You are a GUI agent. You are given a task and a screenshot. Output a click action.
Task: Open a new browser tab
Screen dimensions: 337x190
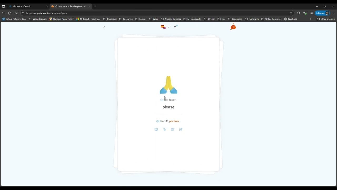click(x=95, y=6)
